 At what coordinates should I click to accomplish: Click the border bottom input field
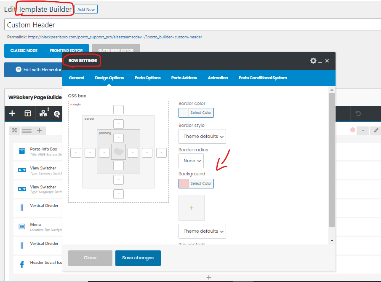click(118, 180)
